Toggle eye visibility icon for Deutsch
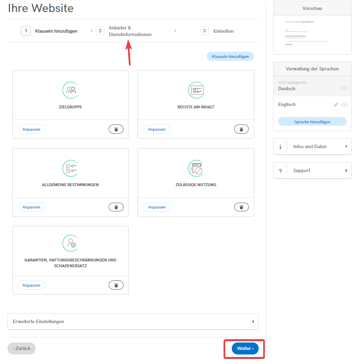Viewport: 357px width, 364px height. 344,89
